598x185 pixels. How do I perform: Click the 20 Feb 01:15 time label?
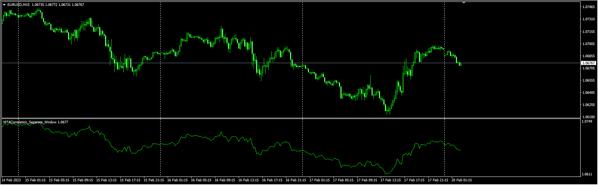coord(462,181)
